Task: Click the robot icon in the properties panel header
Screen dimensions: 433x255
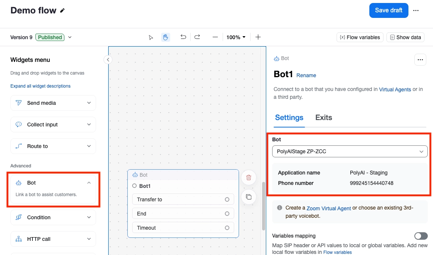Action: (276, 59)
